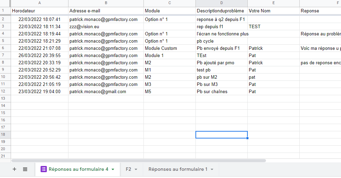Image resolution: width=341 pixels, height=178 pixels.
Task: Select the Pb sur M3 cell
Action: (x=221, y=84)
